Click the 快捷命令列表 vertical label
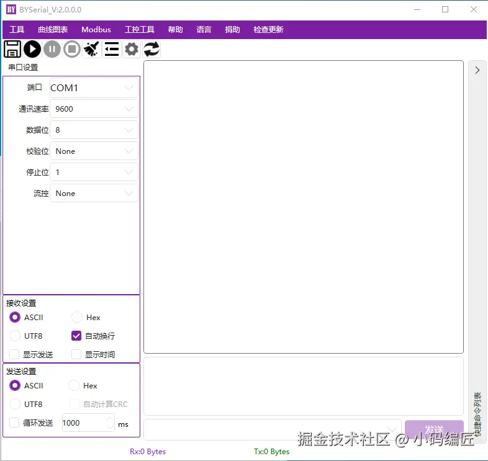The height and width of the screenshot is (461, 488). (x=477, y=414)
